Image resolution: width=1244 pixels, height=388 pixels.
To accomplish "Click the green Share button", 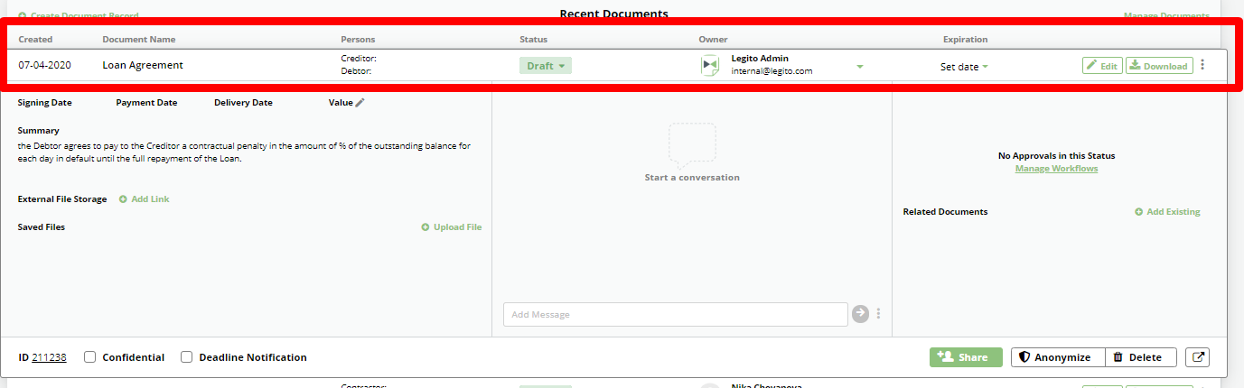I will [965, 357].
